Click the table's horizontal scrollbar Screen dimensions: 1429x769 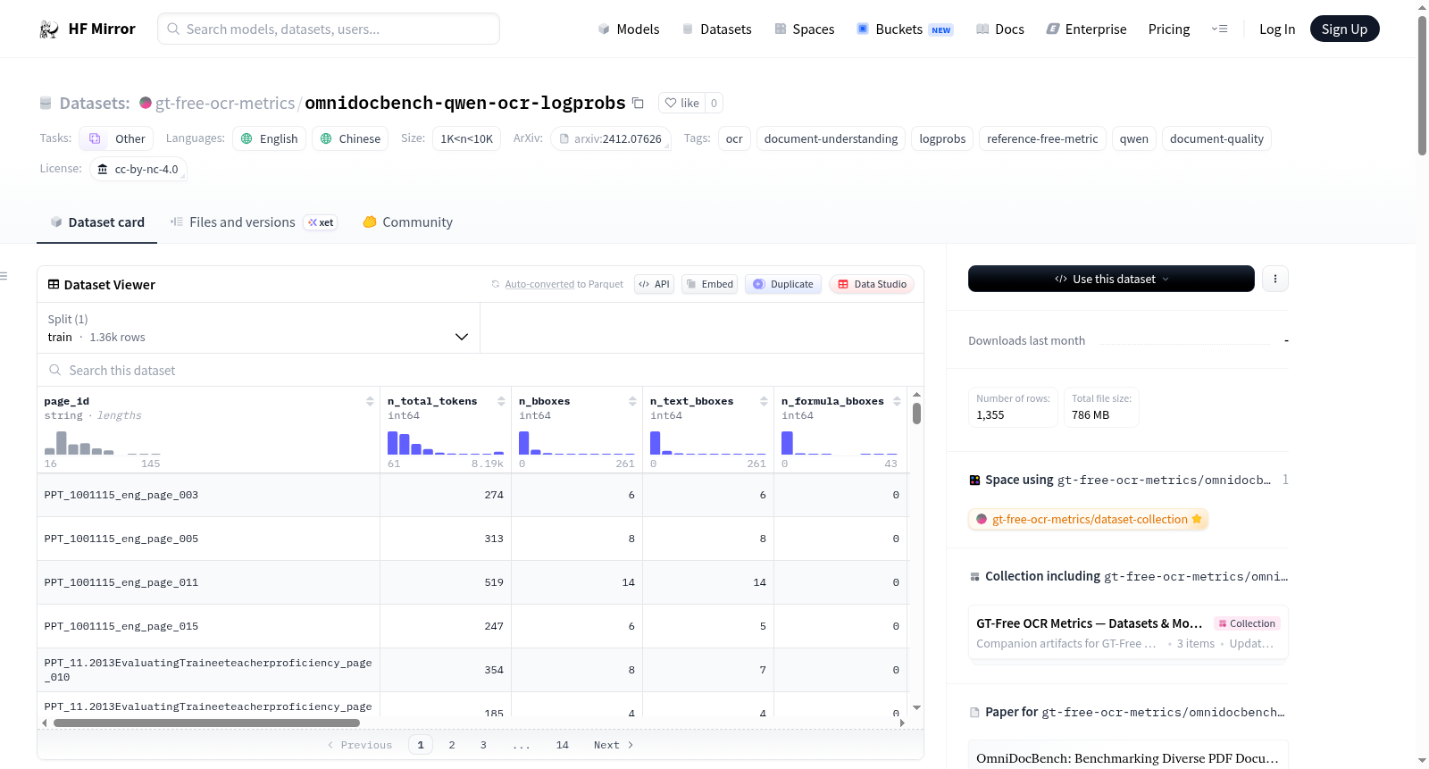point(206,723)
